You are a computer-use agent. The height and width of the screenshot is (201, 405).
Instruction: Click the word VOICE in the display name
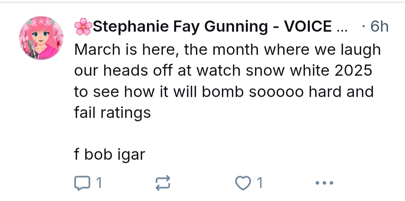click(x=308, y=27)
